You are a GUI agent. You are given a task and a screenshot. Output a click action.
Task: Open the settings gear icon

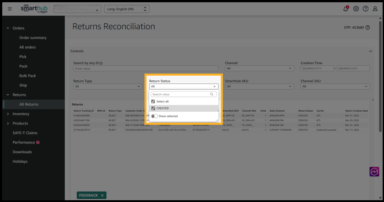[356, 9]
